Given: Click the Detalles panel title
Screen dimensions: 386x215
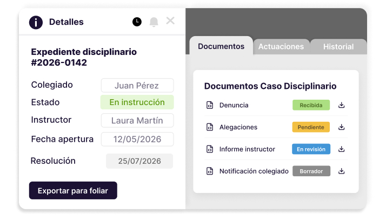Looking at the screenshot, I should coord(66,22).
